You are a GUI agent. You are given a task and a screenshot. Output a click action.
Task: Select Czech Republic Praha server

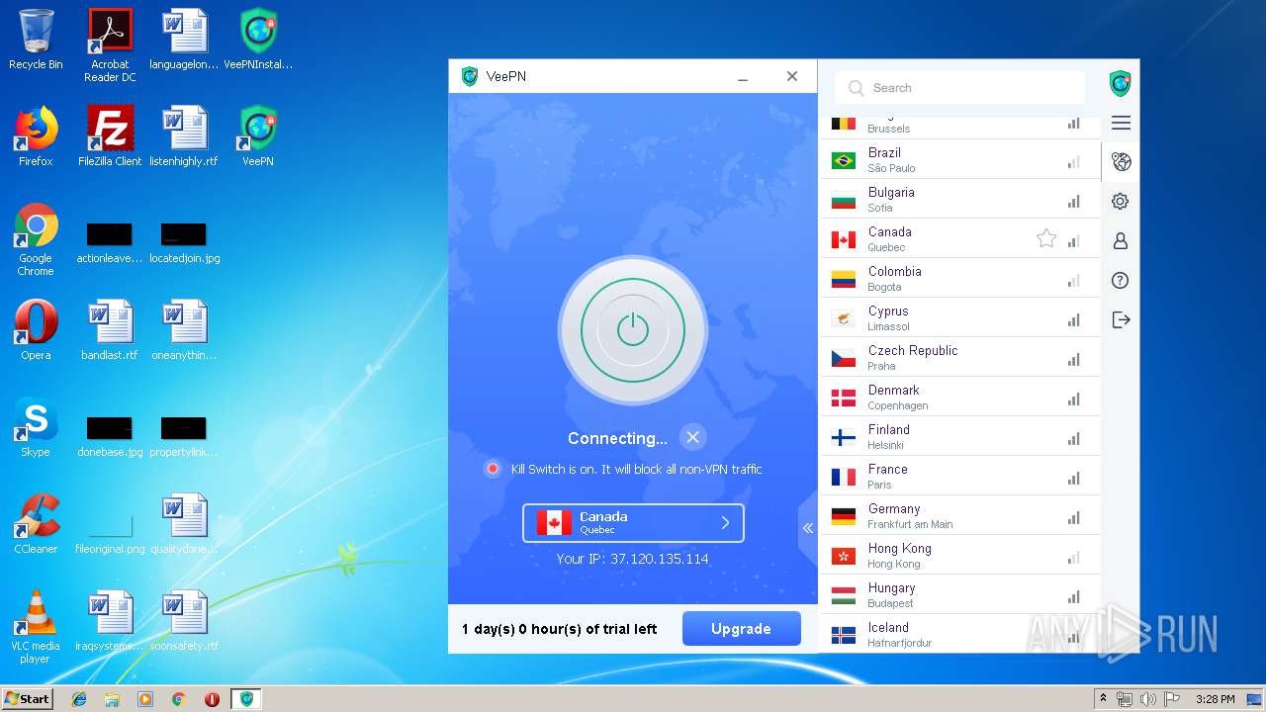(x=960, y=357)
